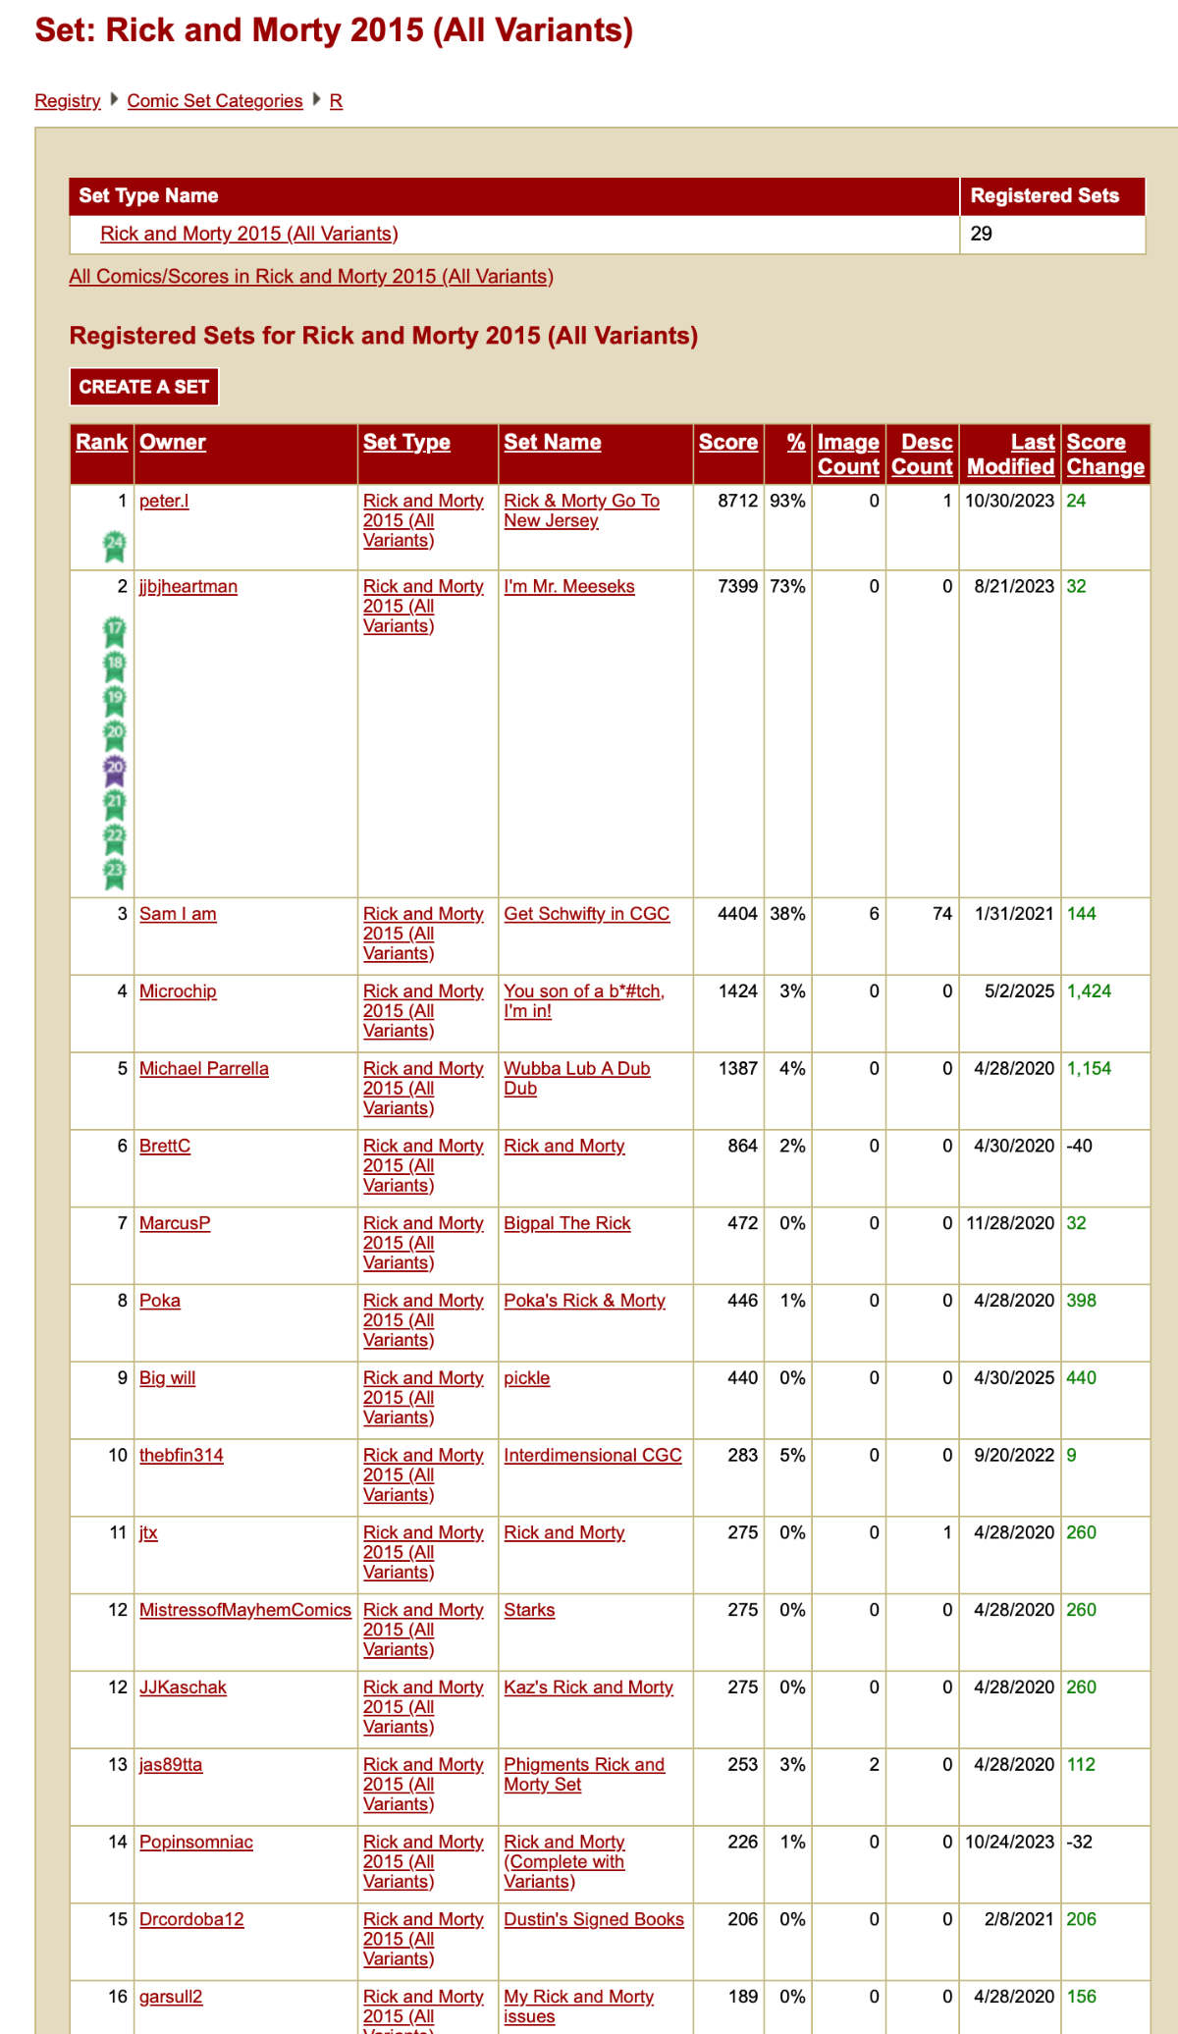
Task: Sort by Image Count header
Action: 848,455
